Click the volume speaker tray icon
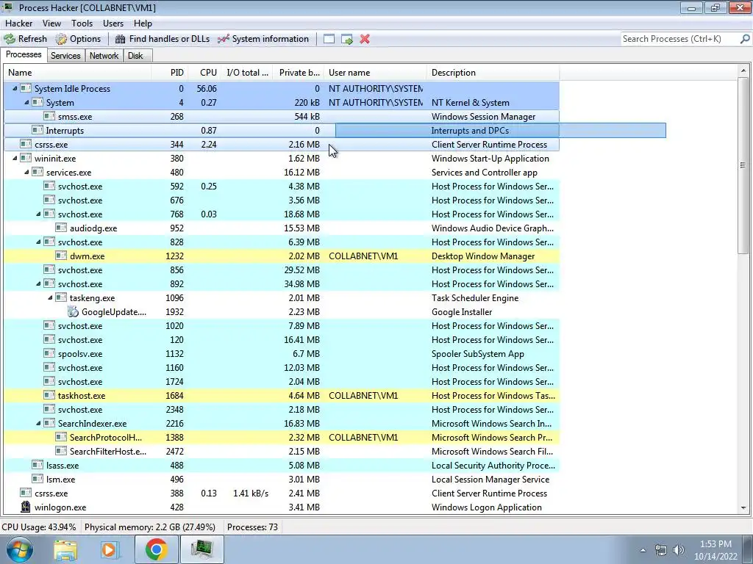Image resolution: width=753 pixels, height=564 pixels. click(678, 550)
